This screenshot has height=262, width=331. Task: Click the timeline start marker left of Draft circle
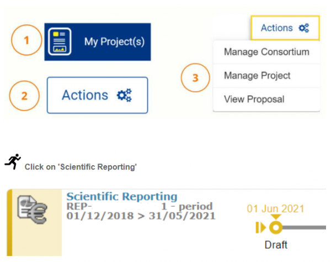click(260, 228)
